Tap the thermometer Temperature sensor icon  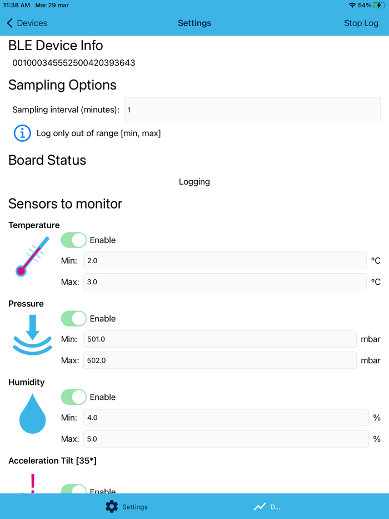coord(31,256)
